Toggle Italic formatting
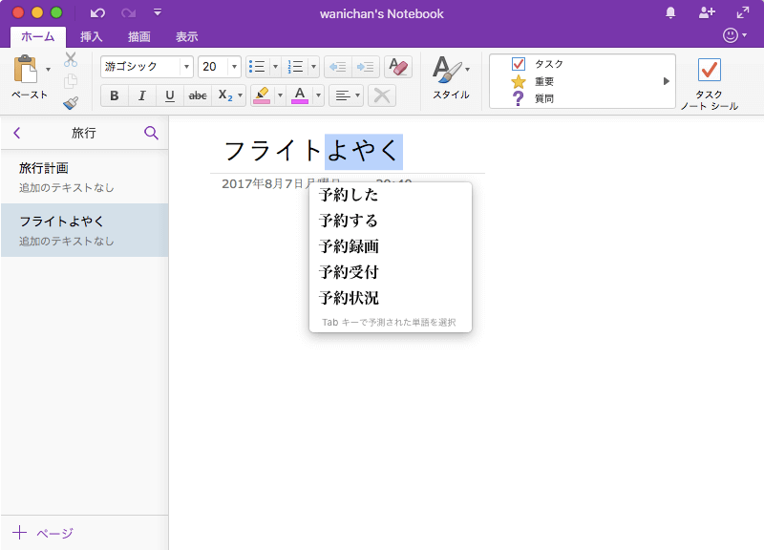764x550 pixels. (142, 95)
